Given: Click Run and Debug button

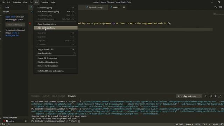Looking at the screenshot, I should pyautogui.click(x=15, y=25).
